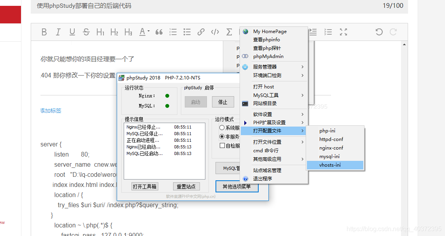Open nginx-conf config file

tap(335, 148)
